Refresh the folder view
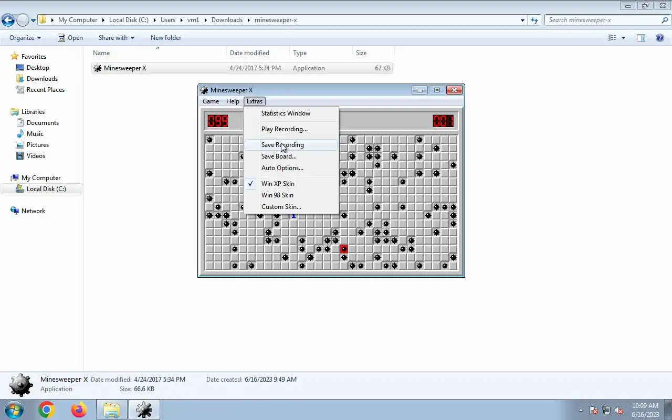The image size is (672, 420). click(x=534, y=20)
